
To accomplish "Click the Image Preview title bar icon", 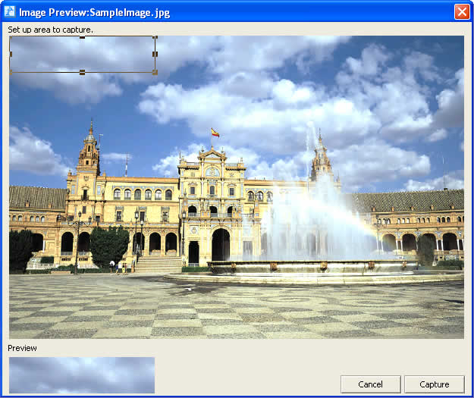I will [x=10, y=11].
